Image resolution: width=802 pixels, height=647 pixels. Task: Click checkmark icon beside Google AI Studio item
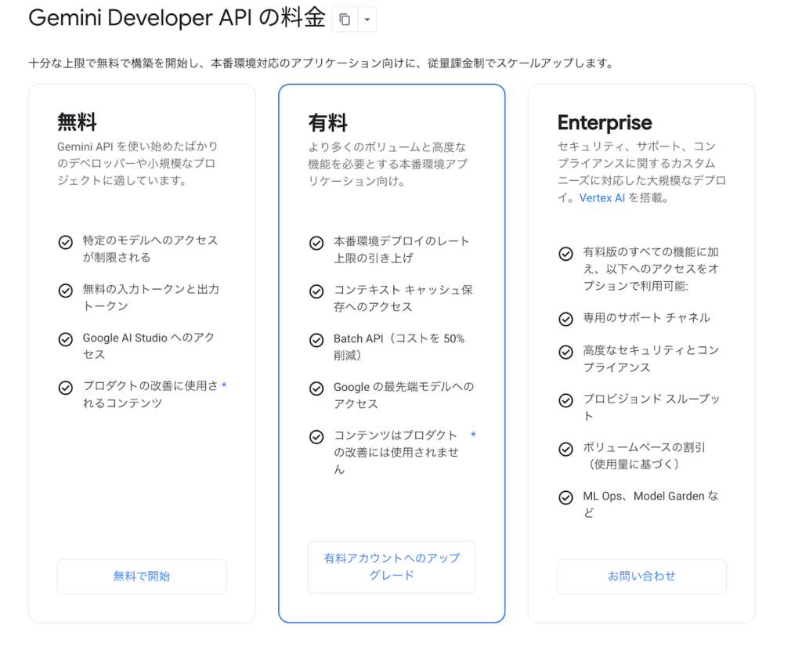coord(67,339)
